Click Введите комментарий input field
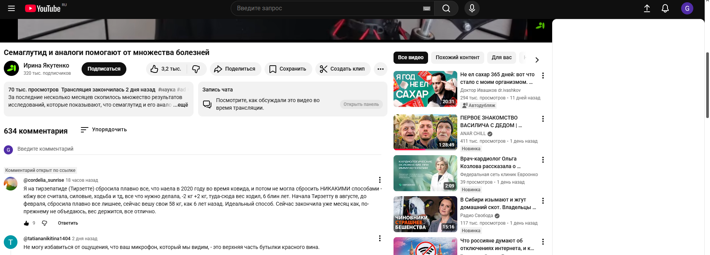The width and height of the screenshot is (710, 255). pyautogui.click(x=199, y=149)
